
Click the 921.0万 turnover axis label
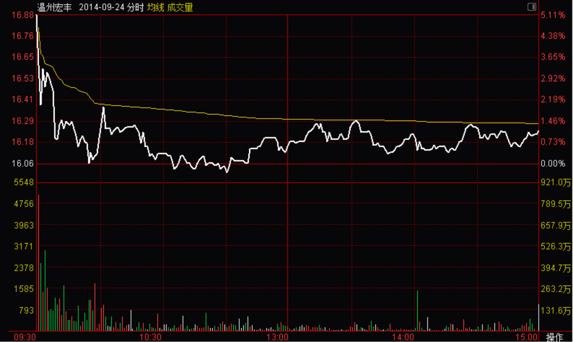pos(556,182)
